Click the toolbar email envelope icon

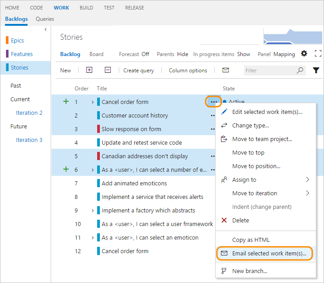[225, 70]
